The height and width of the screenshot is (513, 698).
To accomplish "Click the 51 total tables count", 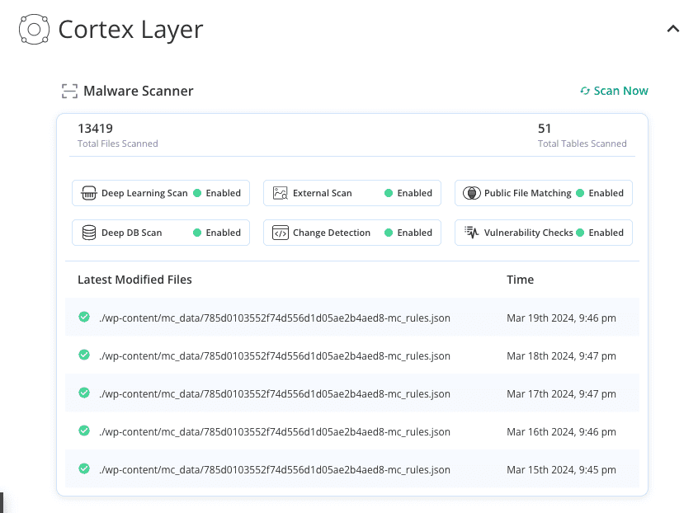I will tap(545, 129).
